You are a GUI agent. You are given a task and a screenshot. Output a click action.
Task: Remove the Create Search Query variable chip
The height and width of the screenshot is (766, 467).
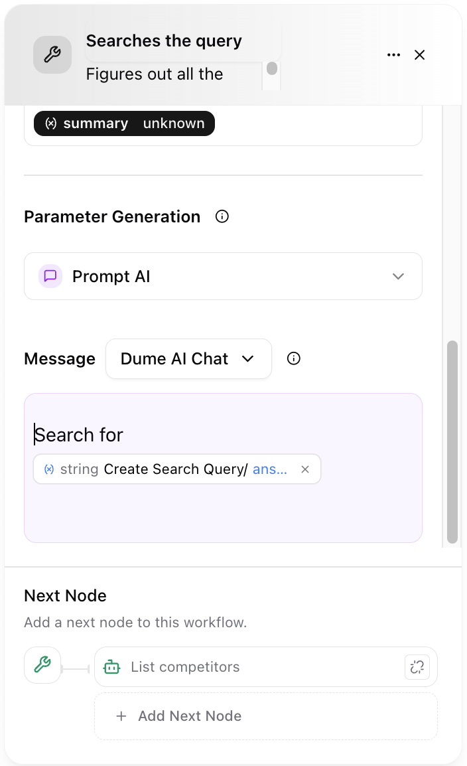pos(304,469)
